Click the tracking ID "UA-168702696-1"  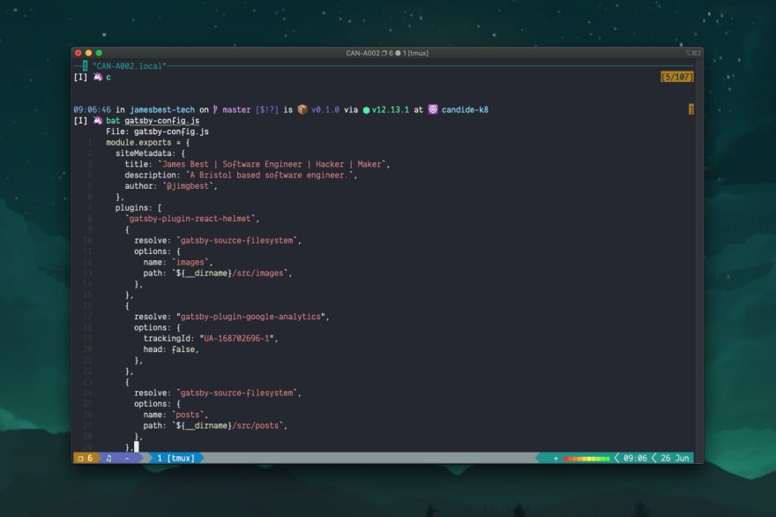[x=236, y=338]
